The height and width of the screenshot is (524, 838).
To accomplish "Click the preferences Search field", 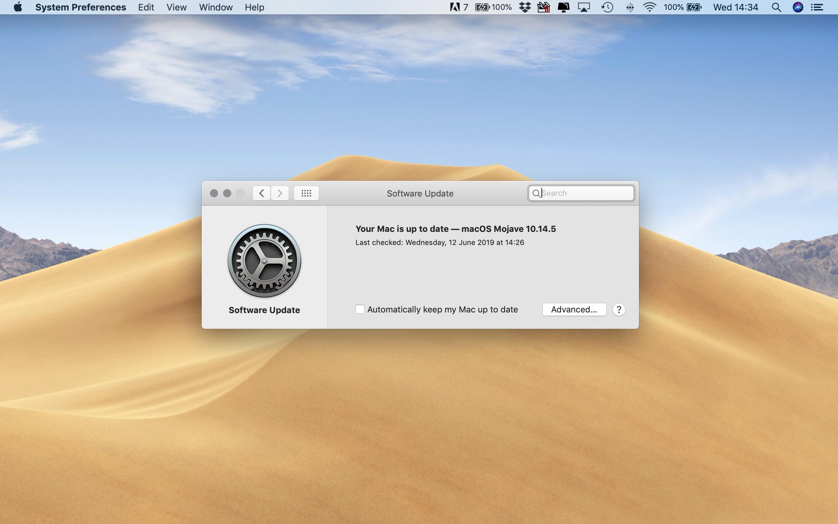I will pos(581,193).
